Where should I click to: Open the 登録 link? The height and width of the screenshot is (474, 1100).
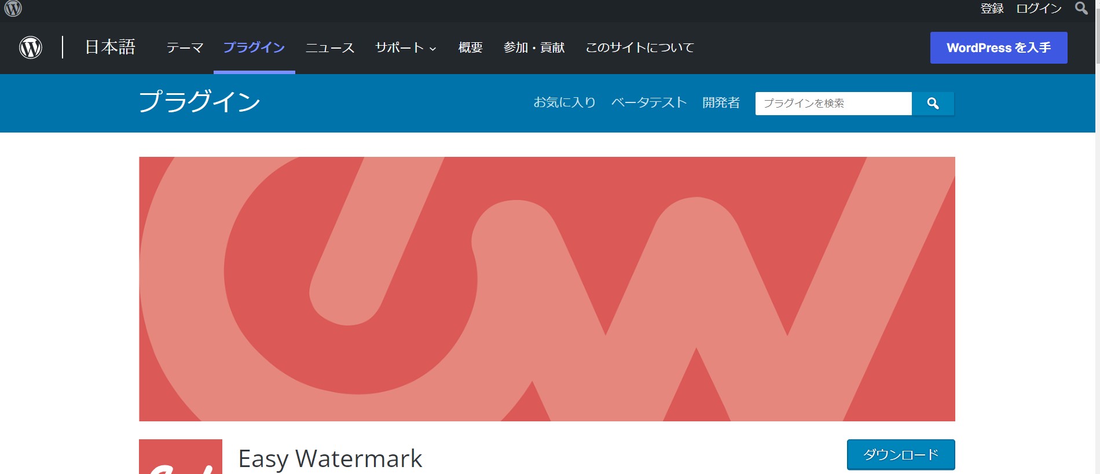[992, 8]
